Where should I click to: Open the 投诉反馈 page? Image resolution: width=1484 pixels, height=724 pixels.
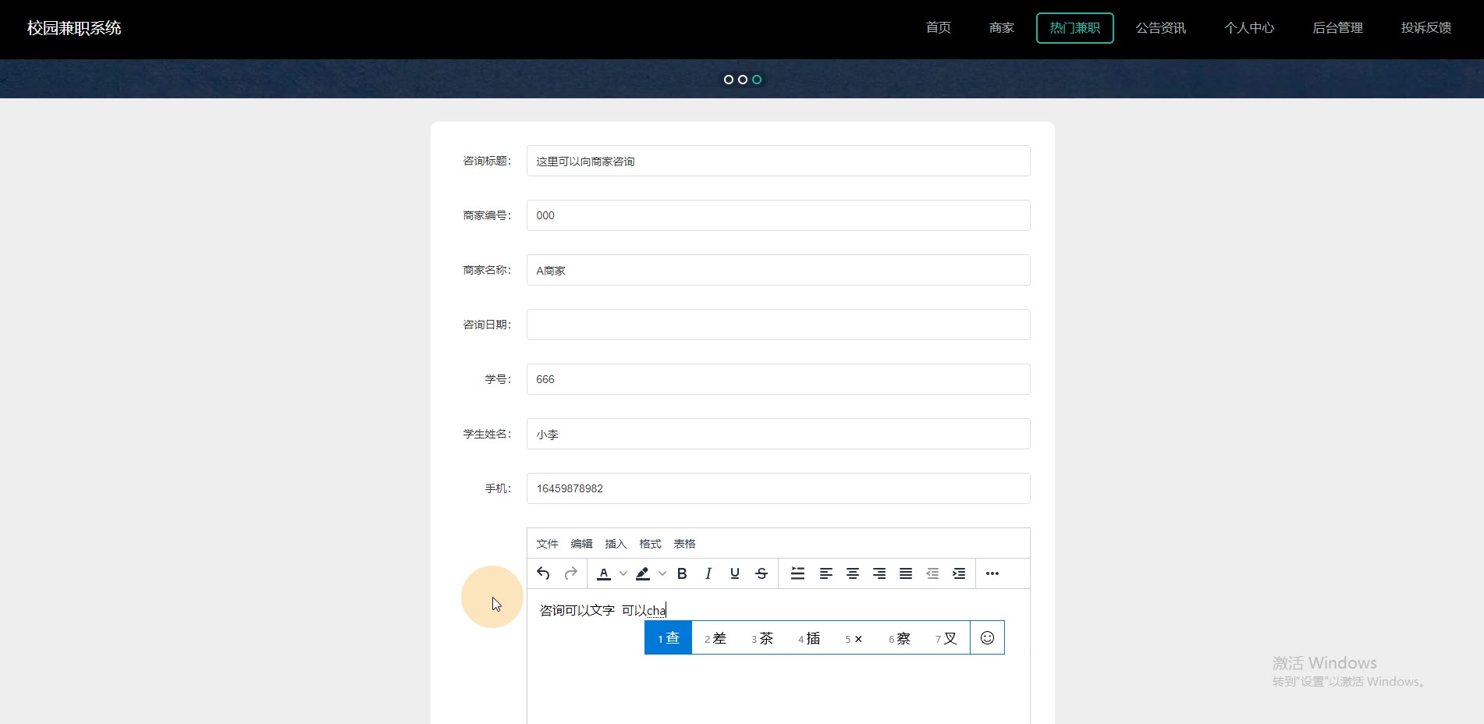pyautogui.click(x=1426, y=28)
